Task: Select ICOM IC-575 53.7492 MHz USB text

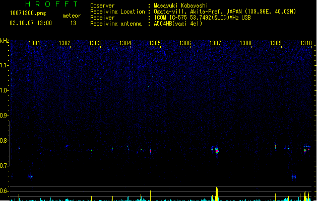Action: coord(203,18)
